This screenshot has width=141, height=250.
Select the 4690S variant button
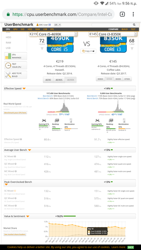(x=59, y=80)
